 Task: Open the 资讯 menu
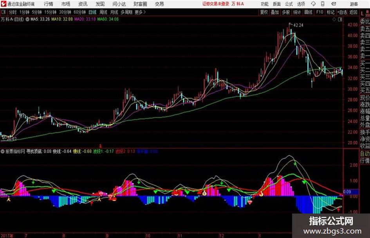click(83, 4)
